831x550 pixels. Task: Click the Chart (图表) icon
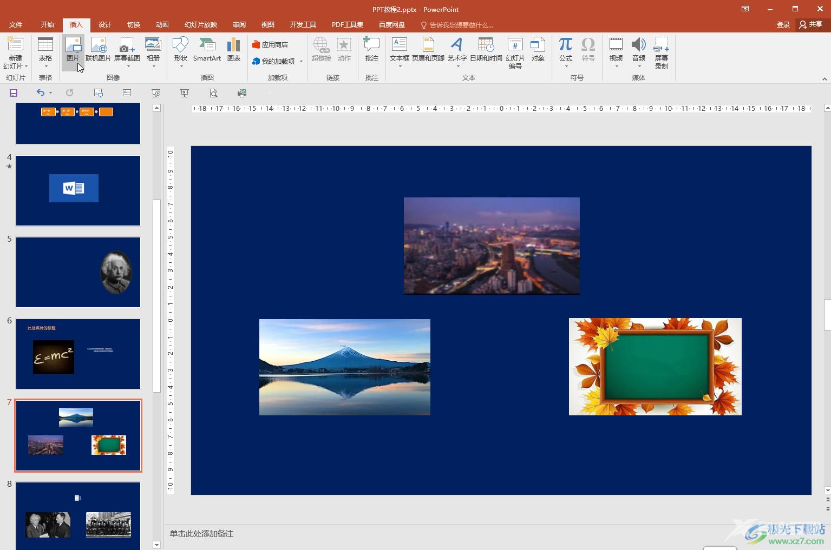pos(234,49)
